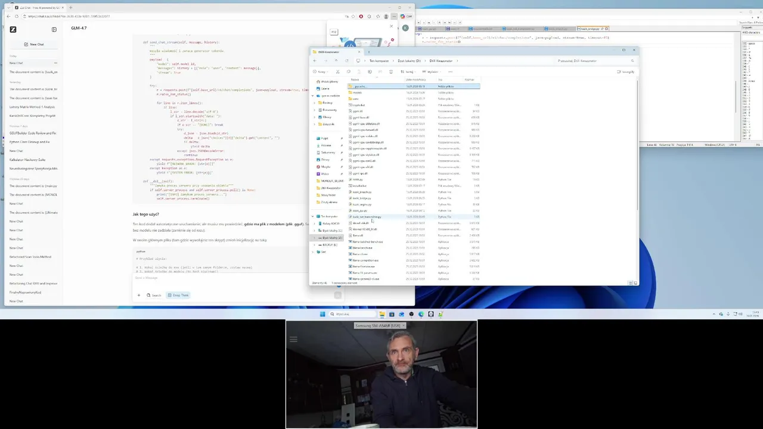Toggle the Szczegóły details pane

click(626, 71)
